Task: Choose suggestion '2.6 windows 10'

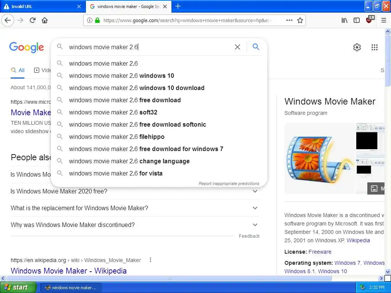Action: [159, 76]
